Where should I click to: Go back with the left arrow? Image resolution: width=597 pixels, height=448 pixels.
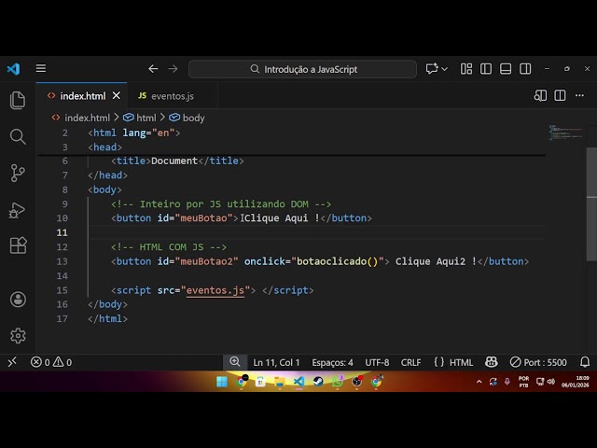(x=153, y=69)
